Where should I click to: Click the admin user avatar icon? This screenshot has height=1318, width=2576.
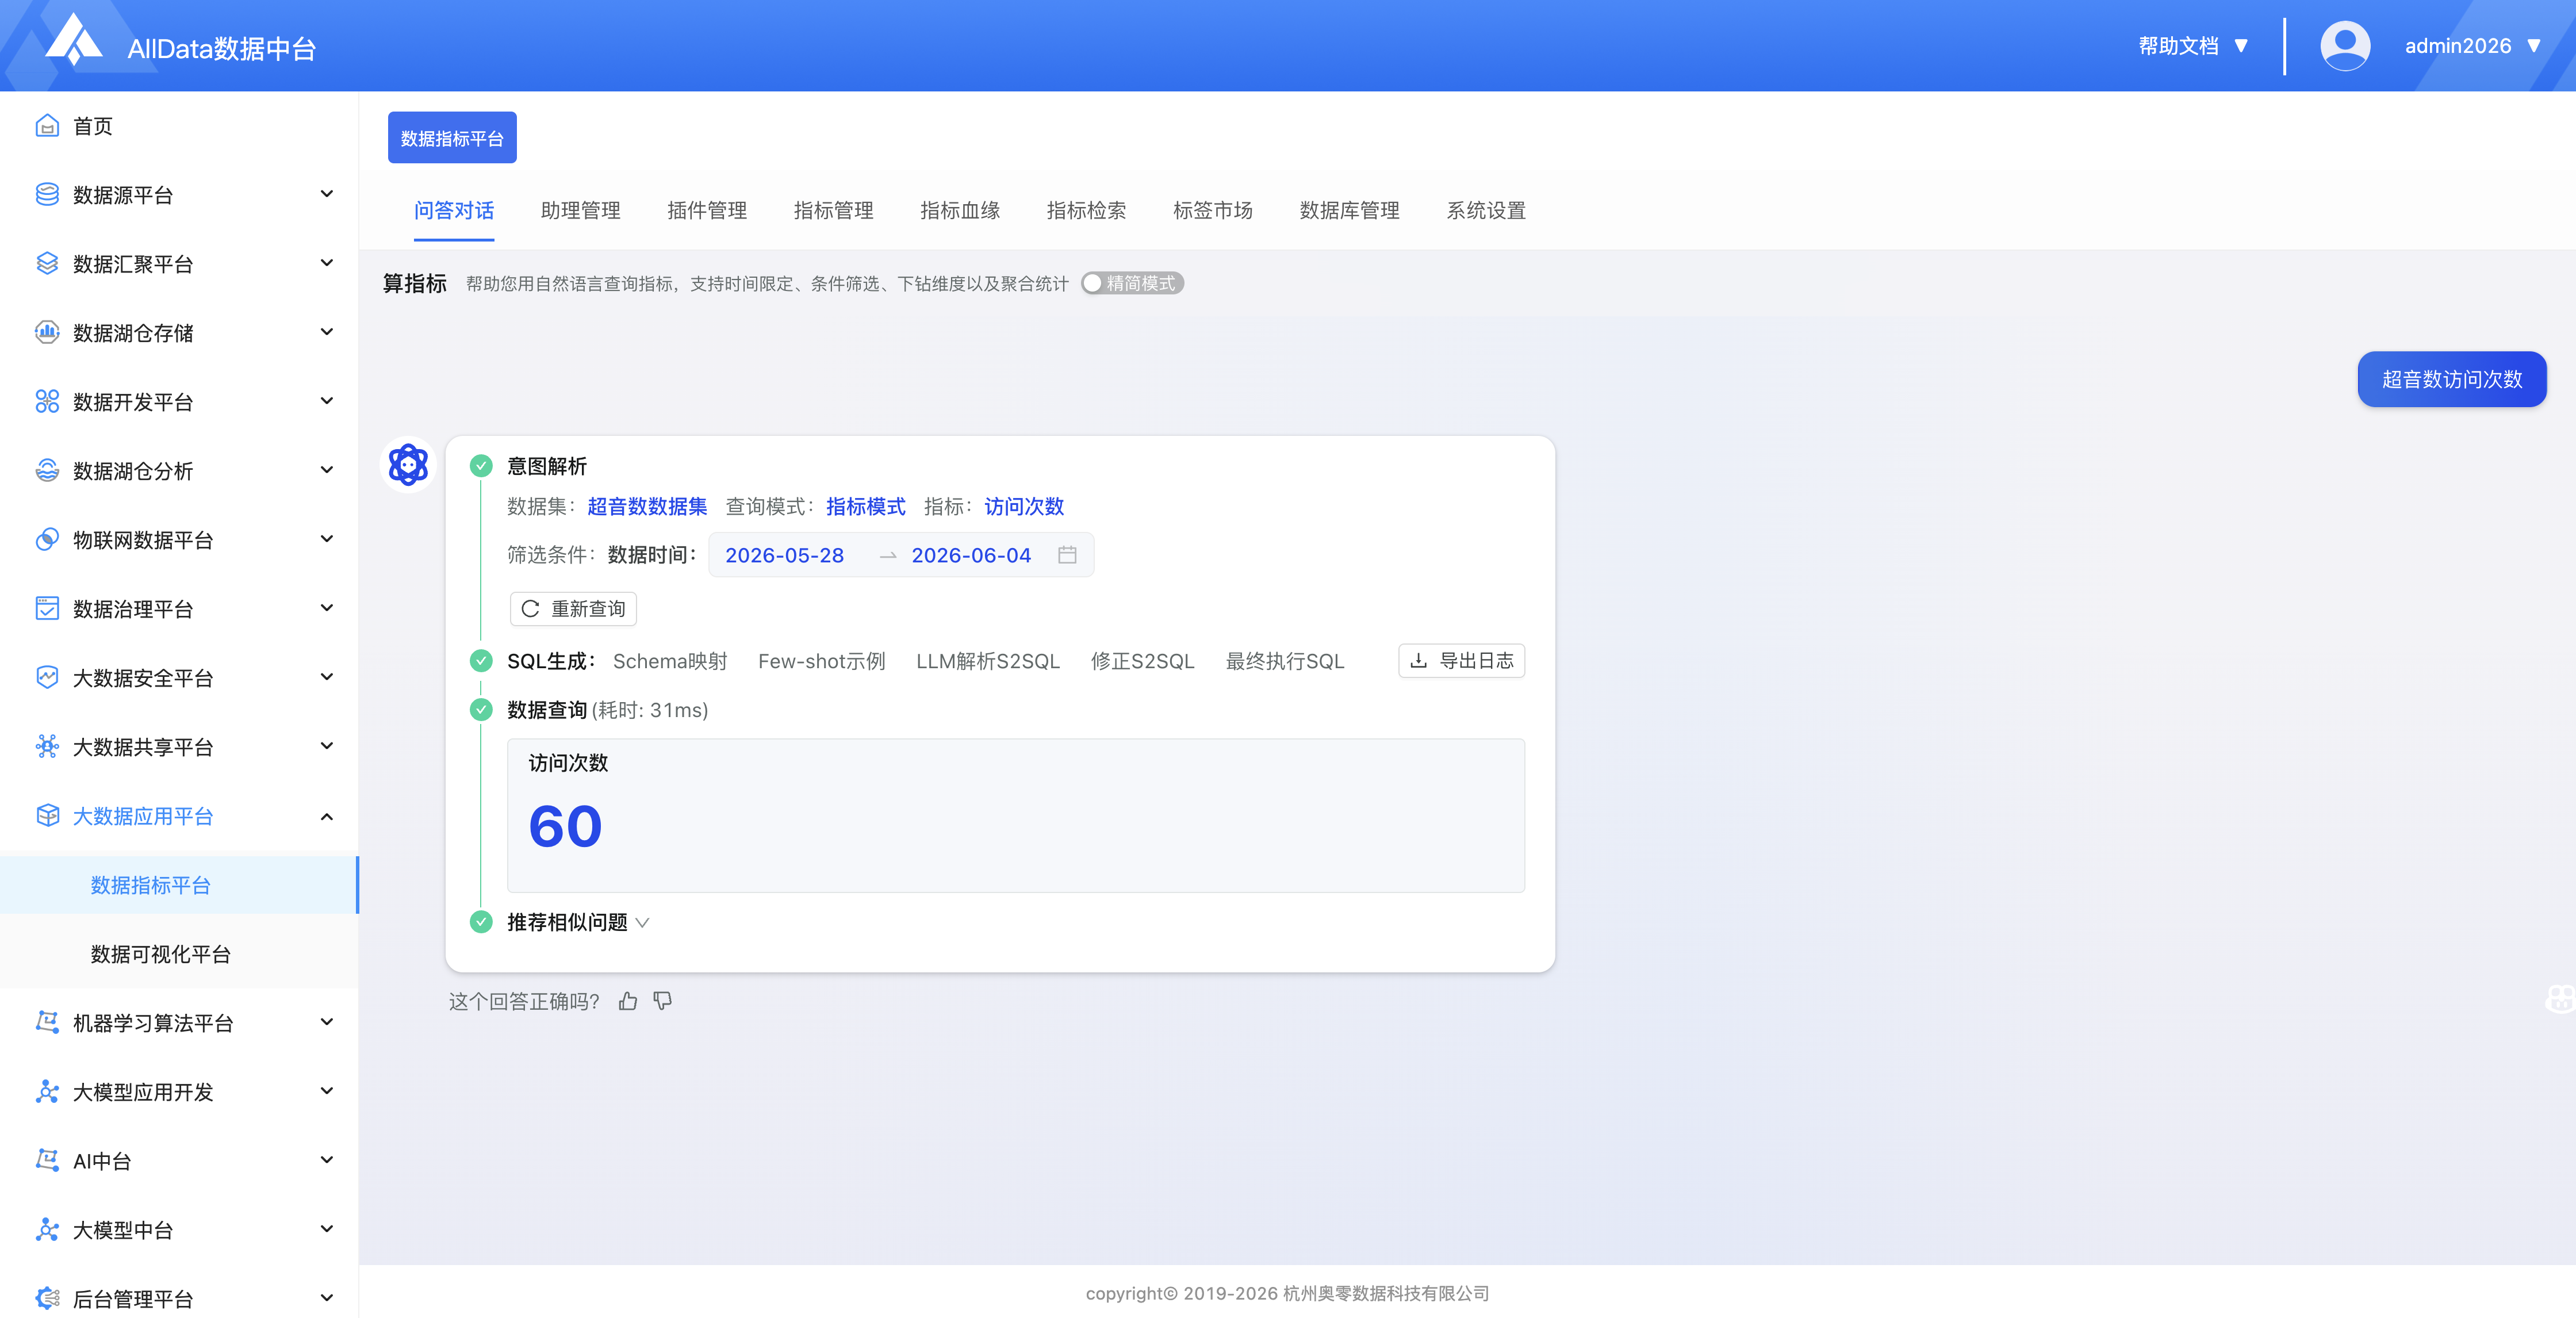coord(2345,46)
